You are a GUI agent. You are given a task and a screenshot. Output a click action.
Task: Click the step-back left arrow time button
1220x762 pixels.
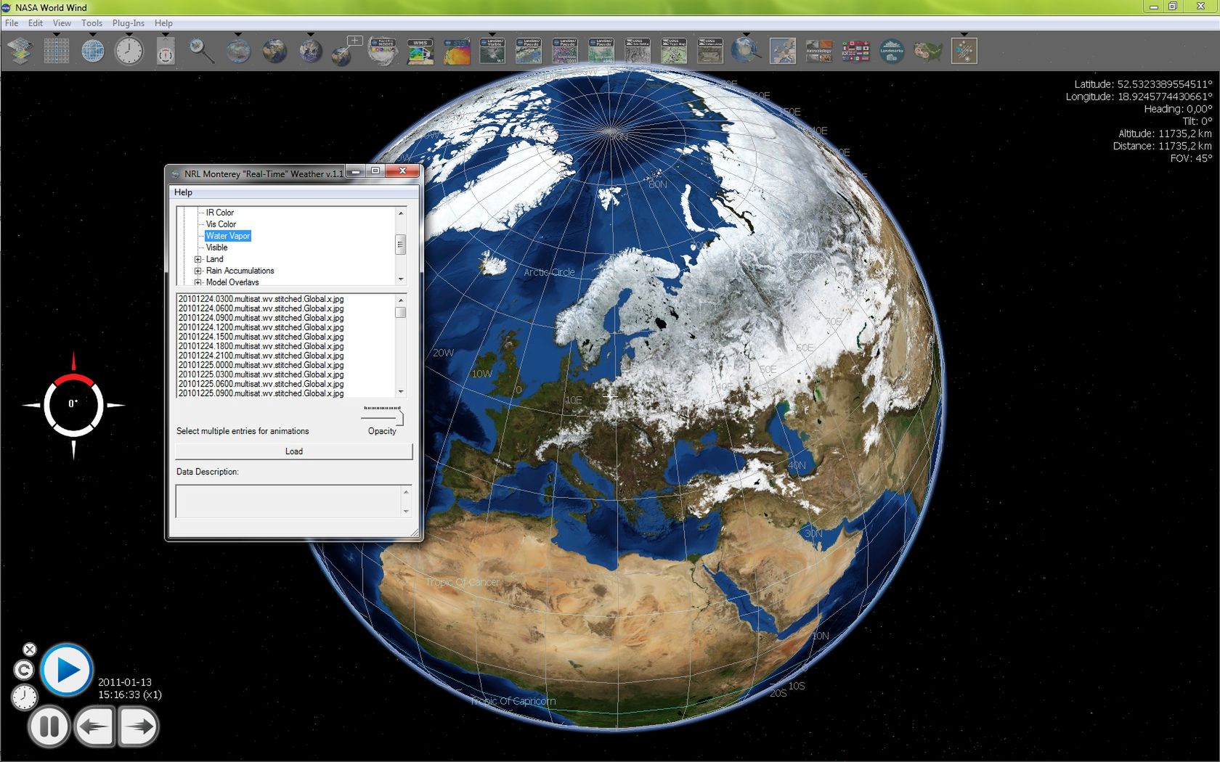click(94, 726)
